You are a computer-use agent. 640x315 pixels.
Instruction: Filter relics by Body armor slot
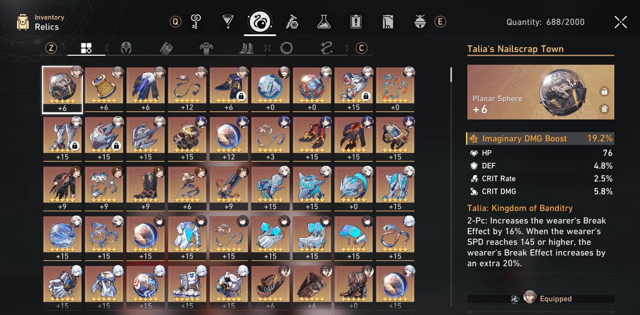[x=206, y=48]
